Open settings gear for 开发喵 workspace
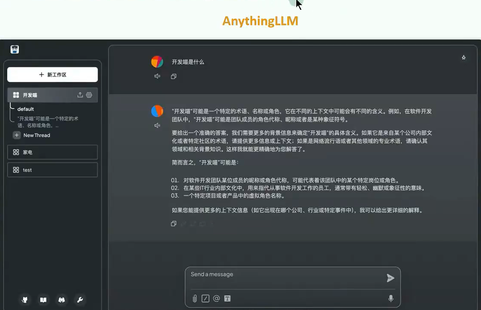 click(x=89, y=95)
